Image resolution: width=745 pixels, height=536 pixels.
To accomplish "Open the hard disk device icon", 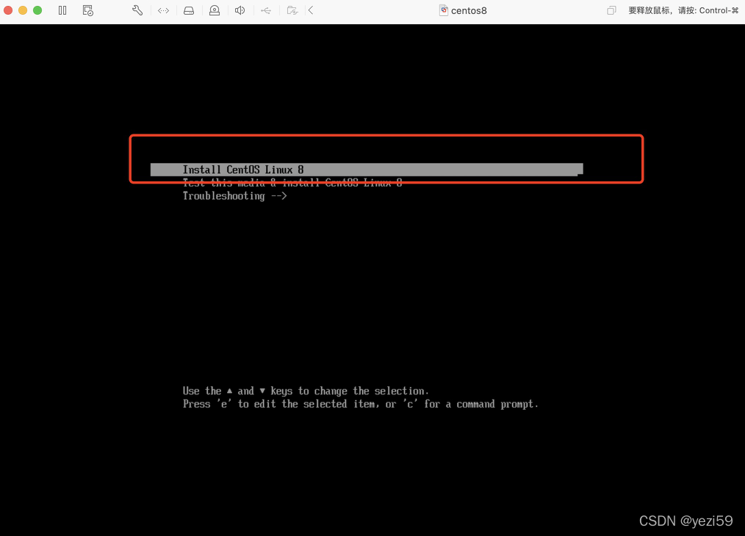I will tap(189, 10).
